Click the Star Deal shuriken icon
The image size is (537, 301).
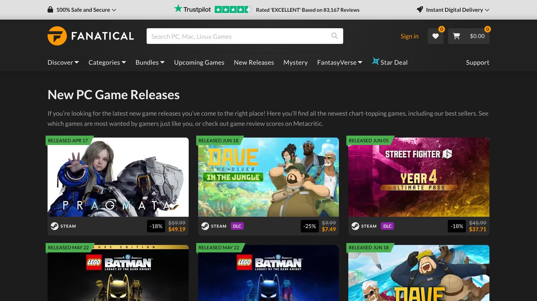click(375, 62)
